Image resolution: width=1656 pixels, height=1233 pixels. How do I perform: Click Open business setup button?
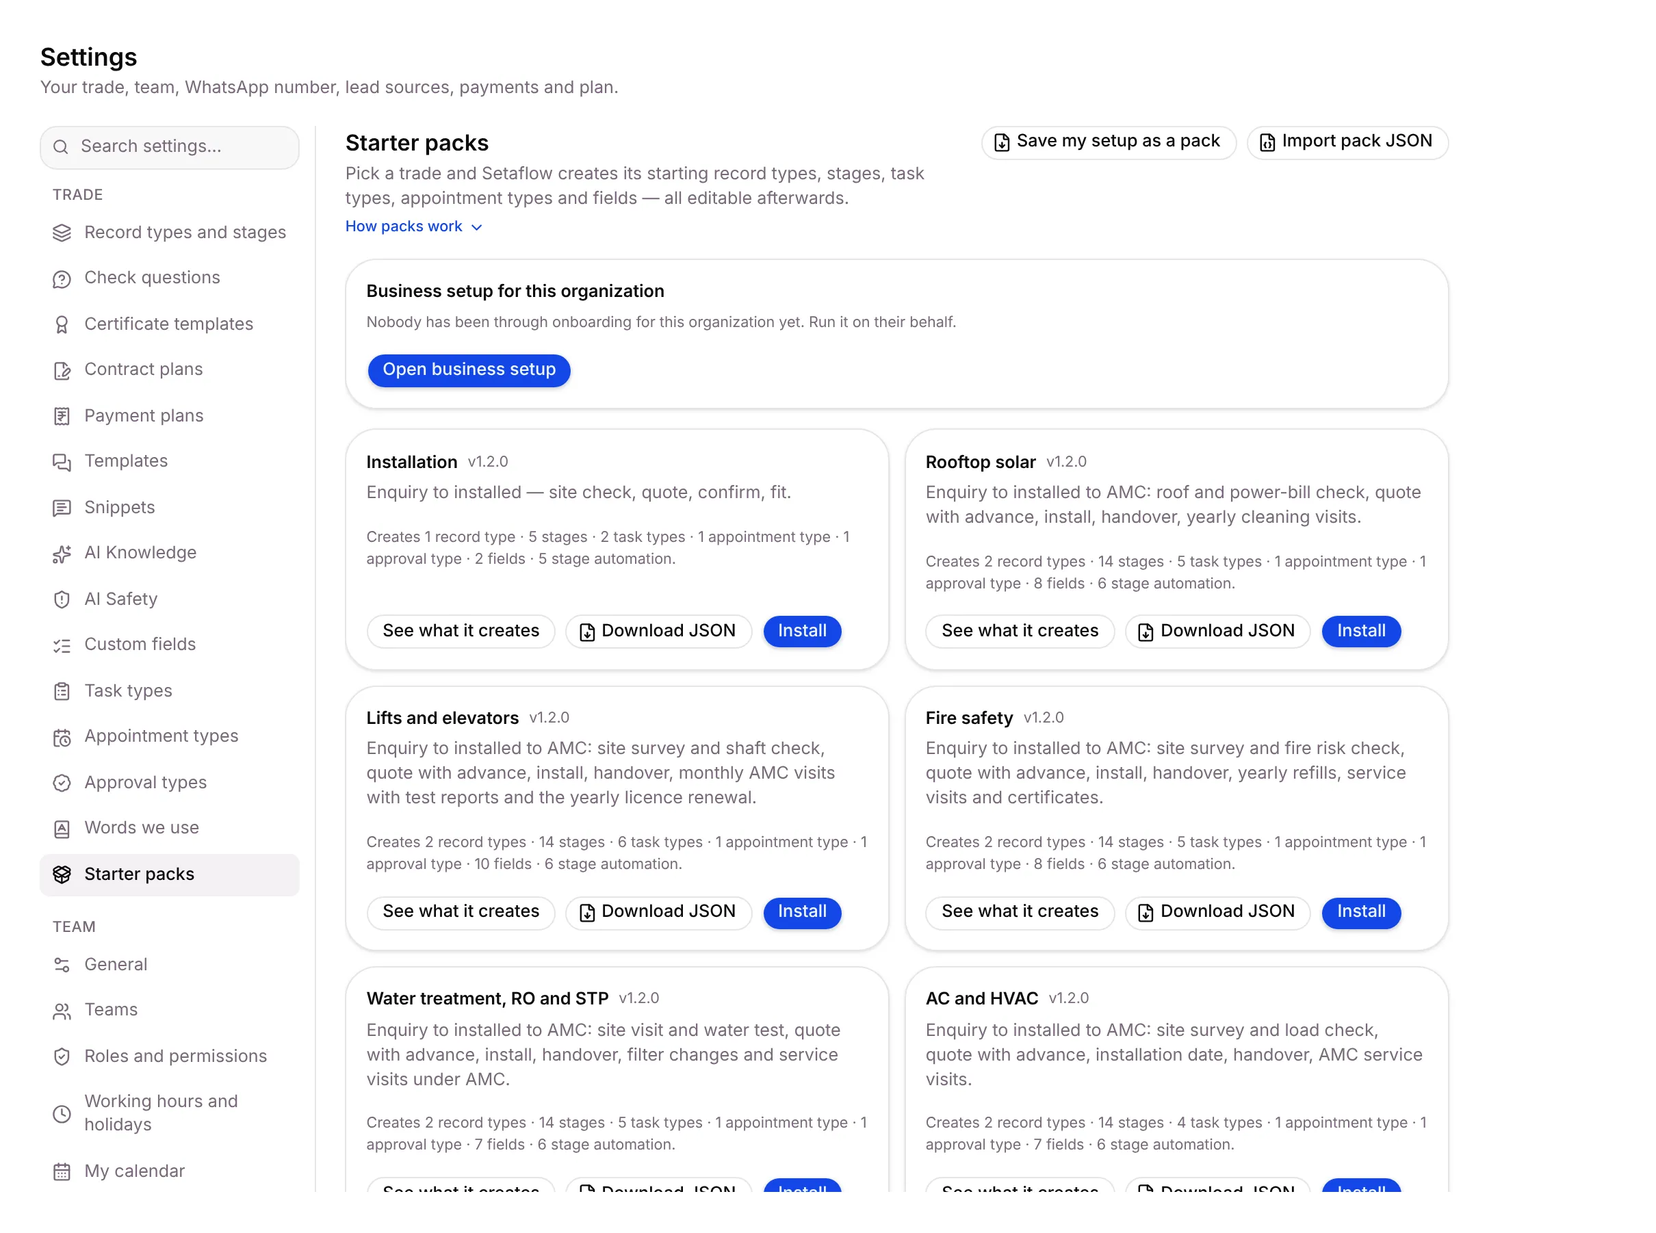click(469, 369)
